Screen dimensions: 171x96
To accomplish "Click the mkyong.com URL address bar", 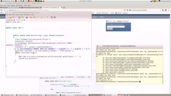I will coord(63,10).
